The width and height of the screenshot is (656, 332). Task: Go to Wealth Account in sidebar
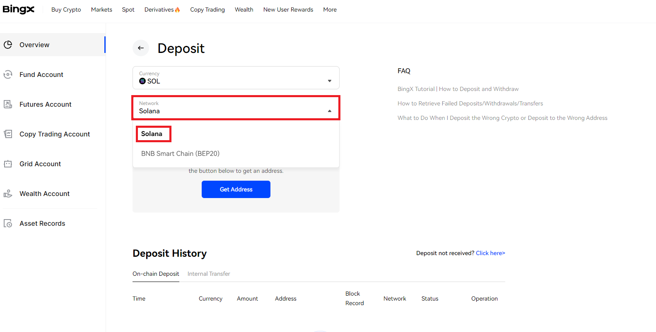coord(53,193)
